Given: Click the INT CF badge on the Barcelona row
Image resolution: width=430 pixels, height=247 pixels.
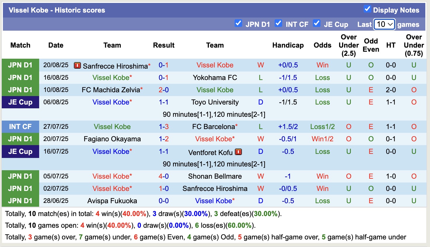Looking at the screenshot, I should [x=20, y=126].
